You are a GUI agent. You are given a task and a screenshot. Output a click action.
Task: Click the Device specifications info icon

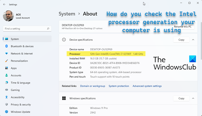(x=64, y=40)
